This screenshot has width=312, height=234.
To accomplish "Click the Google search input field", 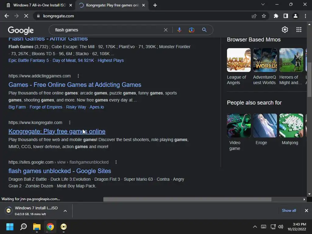I will coord(108,30).
